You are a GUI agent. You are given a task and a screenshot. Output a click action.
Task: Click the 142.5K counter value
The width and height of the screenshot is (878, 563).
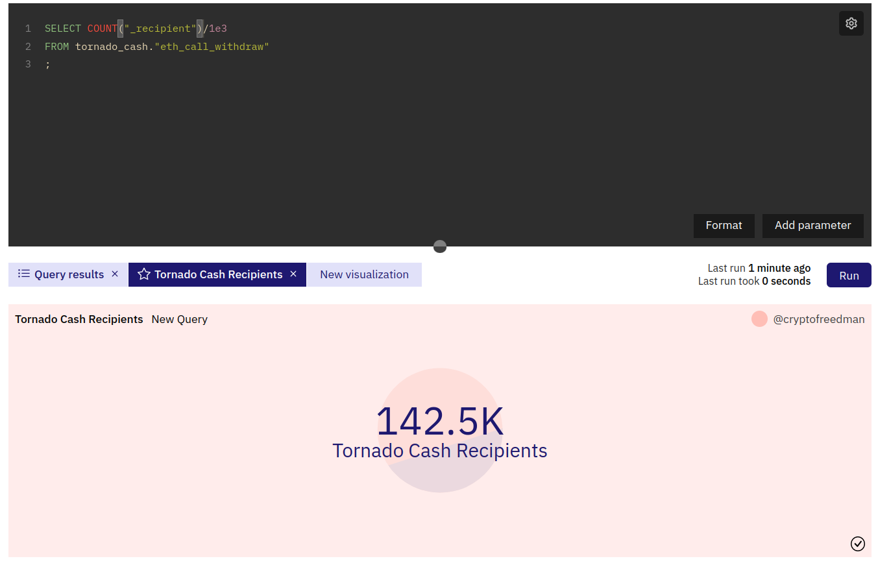(440, 421)
